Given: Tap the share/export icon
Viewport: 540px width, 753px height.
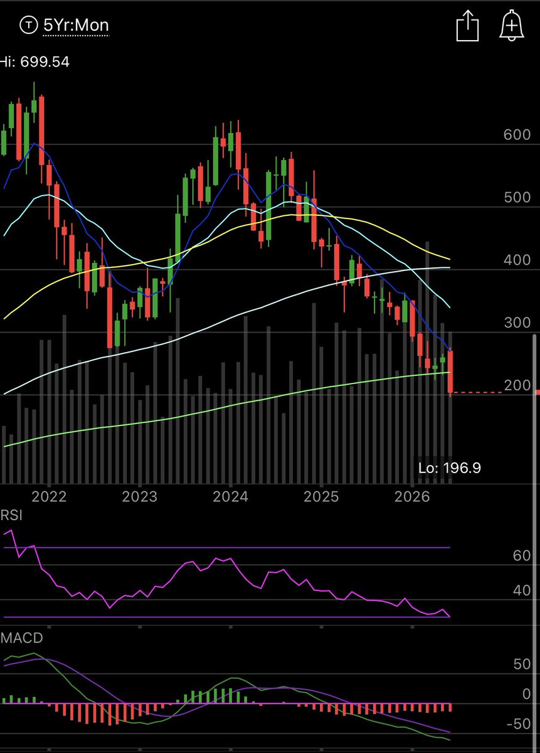Looking at the screenshot, I should (x=467, y=27).
